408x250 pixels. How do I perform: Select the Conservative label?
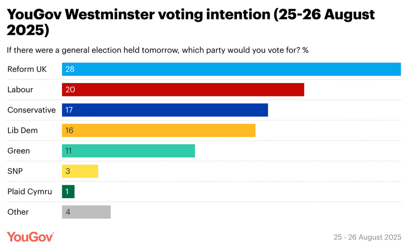point(31,110)
